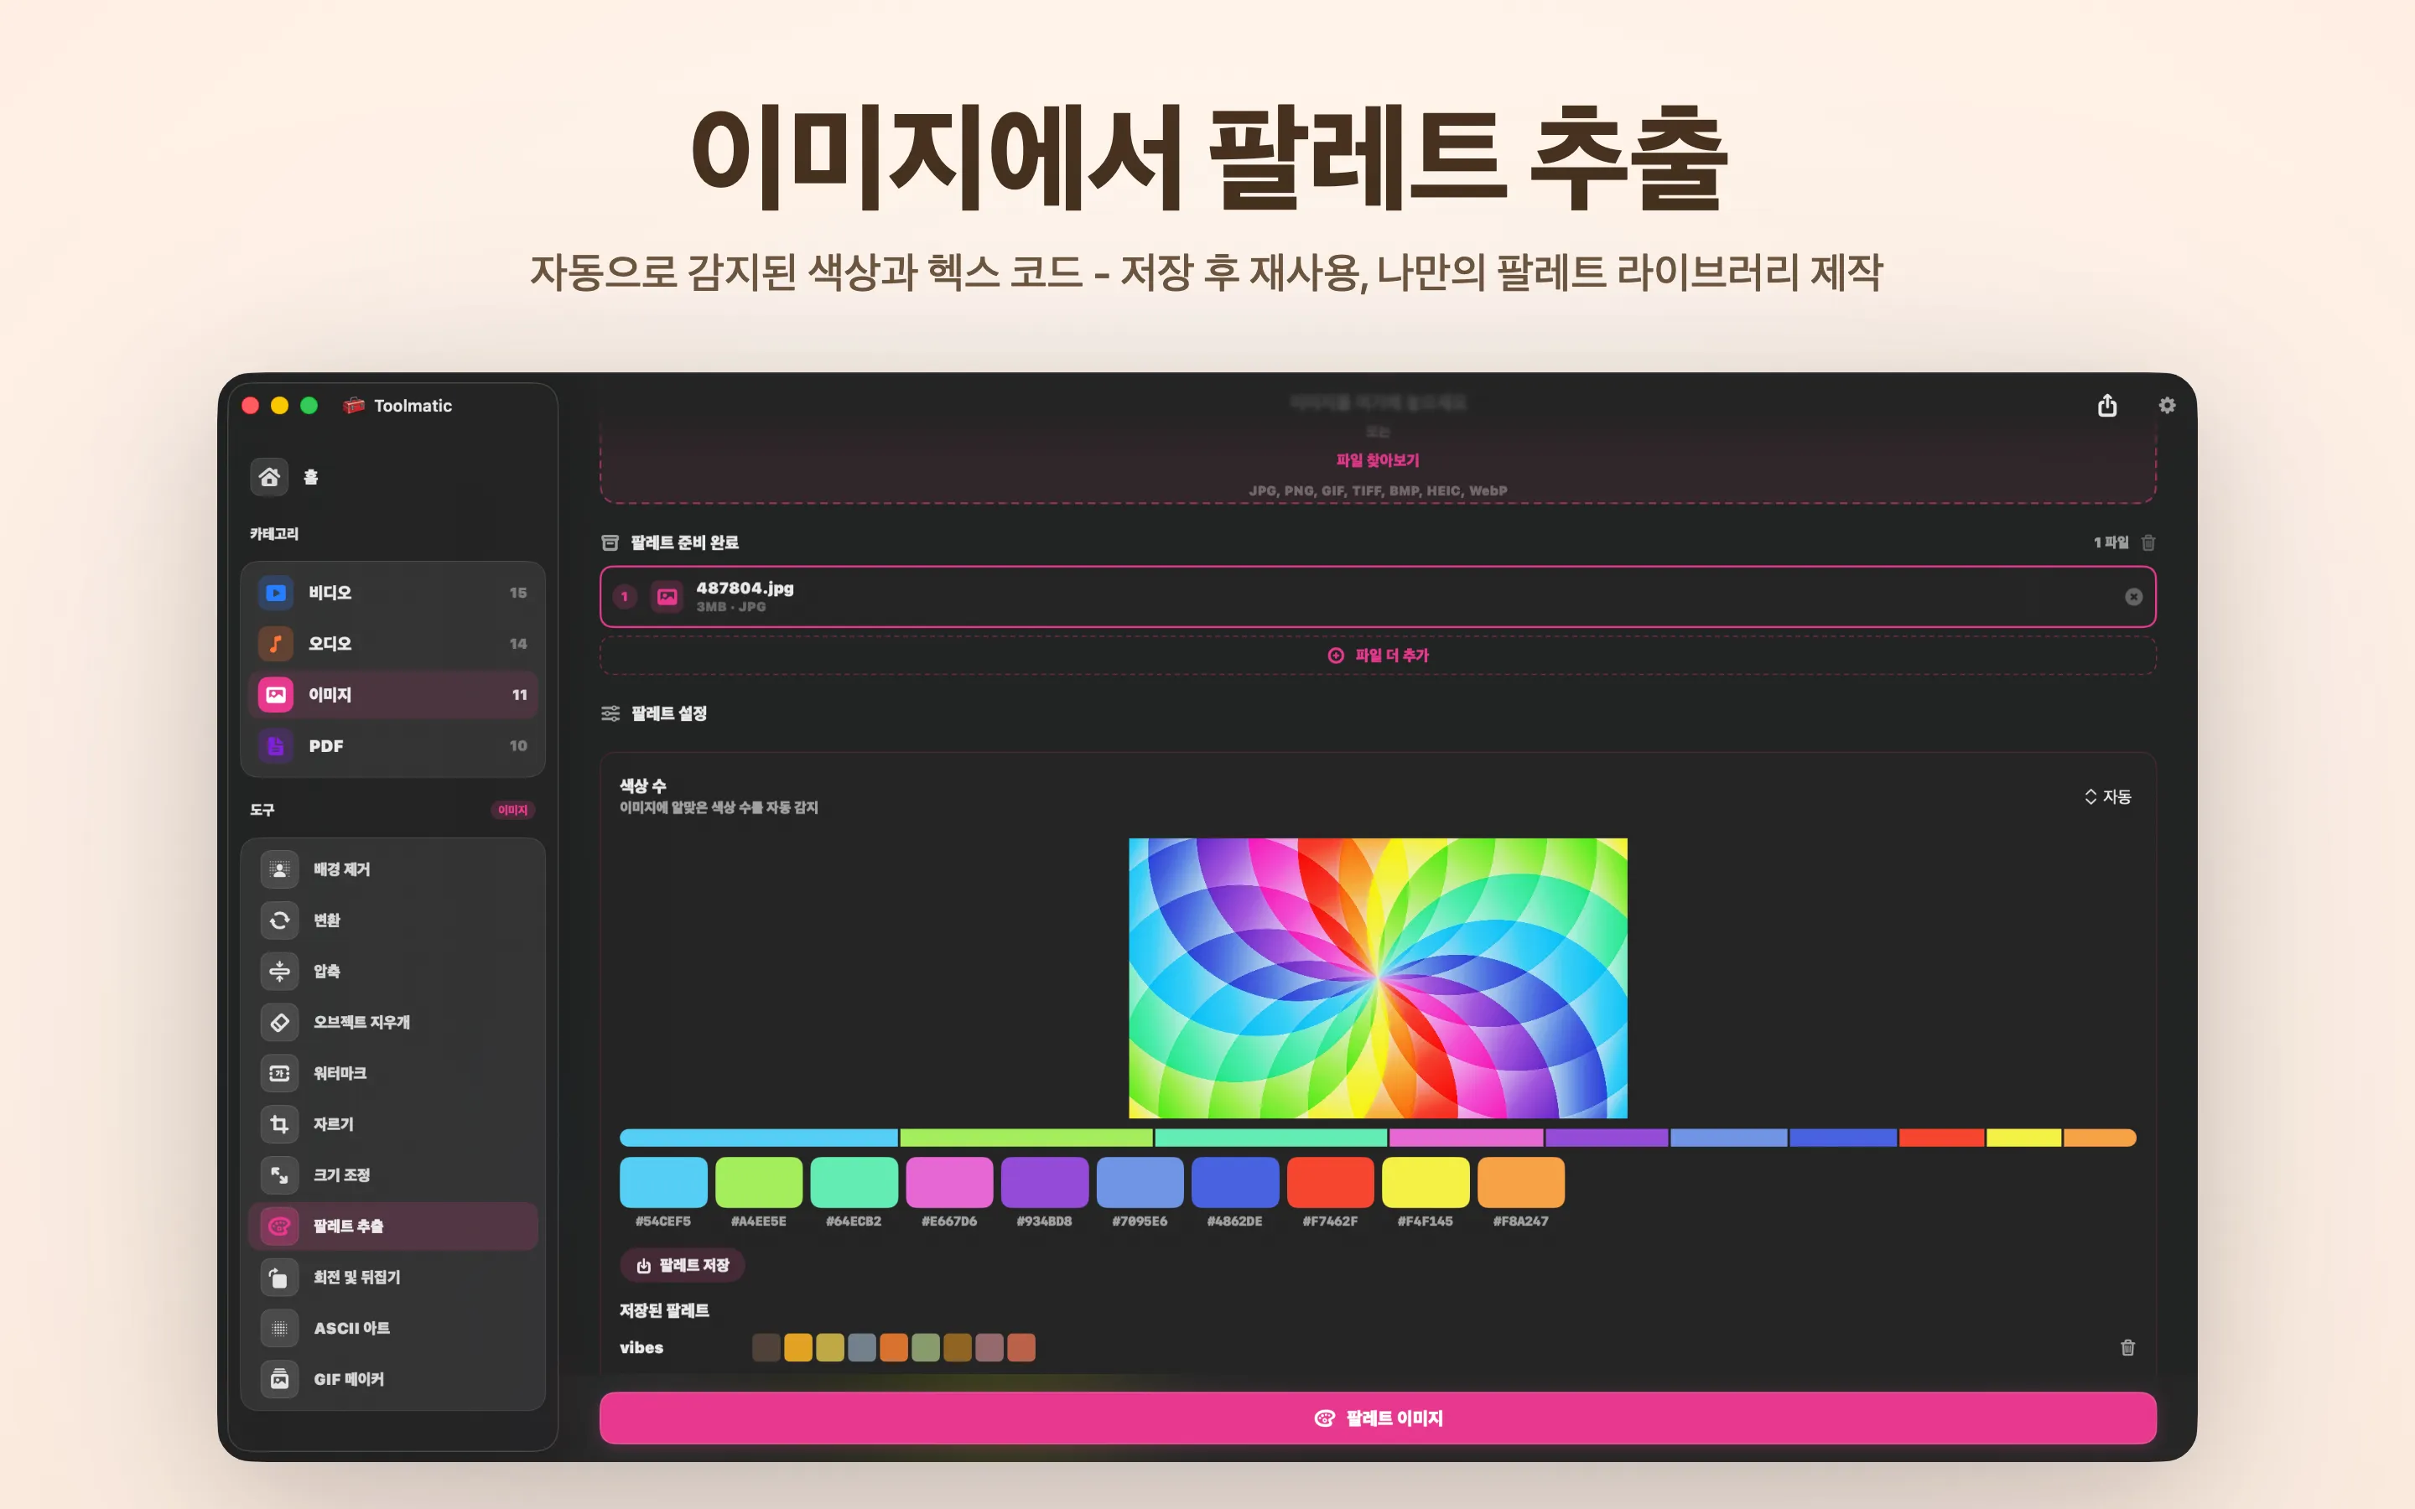This screenshot has height=1509, width=2415.
Task: Open the GIF 메이커 tool
Action: click(392, 1378)
